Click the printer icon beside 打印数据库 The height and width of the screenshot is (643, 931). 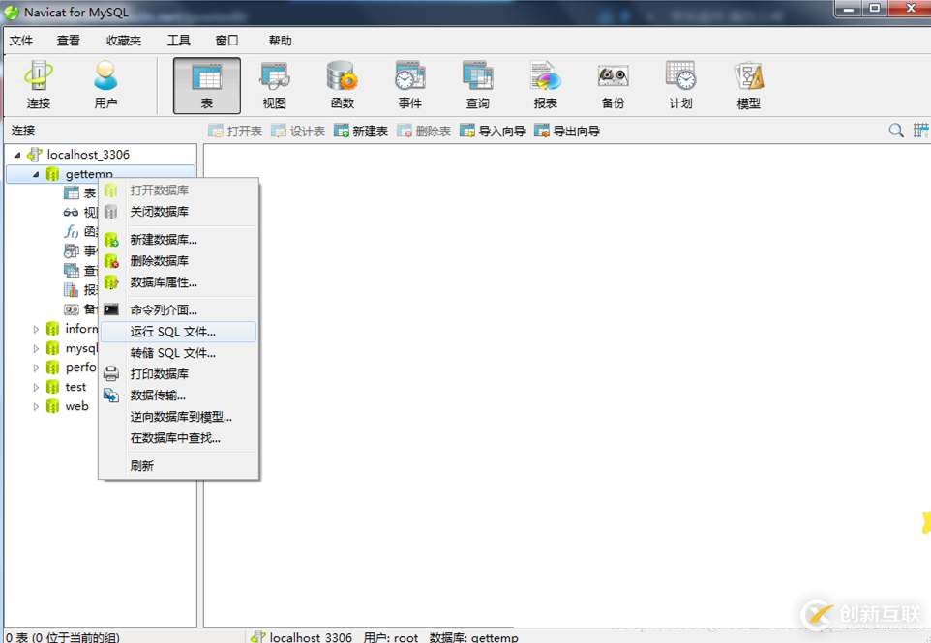tap(111, 373)
